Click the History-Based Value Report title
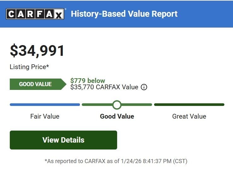This screenshot has width=233, height=176. (x=124, y=14)
